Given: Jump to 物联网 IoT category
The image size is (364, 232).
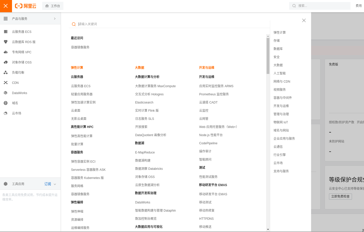Looking at the screenshot, I should (x=281, y=122).
